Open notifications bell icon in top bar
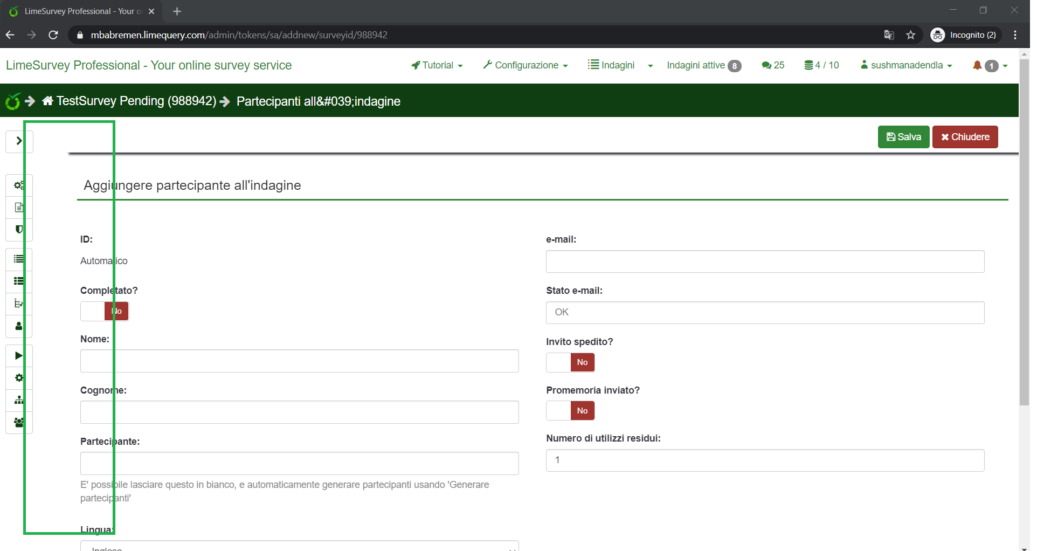 [x=977, y=65]
